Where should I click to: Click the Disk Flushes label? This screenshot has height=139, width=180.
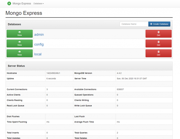(13, 117)
